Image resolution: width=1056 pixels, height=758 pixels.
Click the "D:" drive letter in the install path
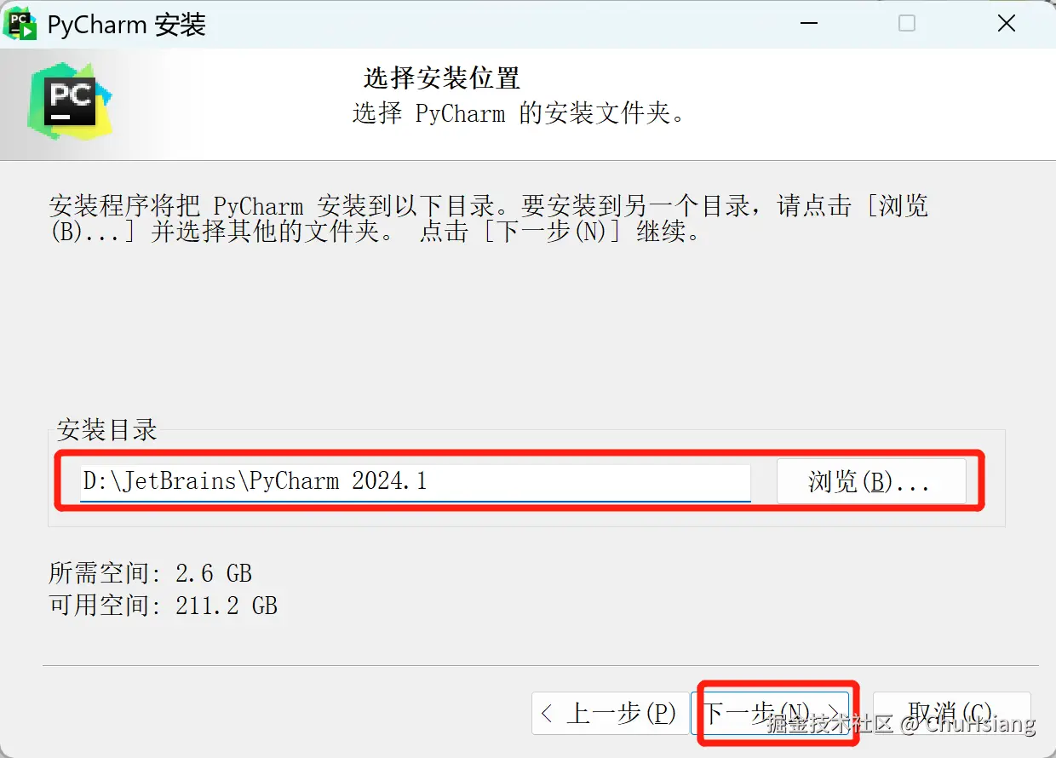coord(92,481)
